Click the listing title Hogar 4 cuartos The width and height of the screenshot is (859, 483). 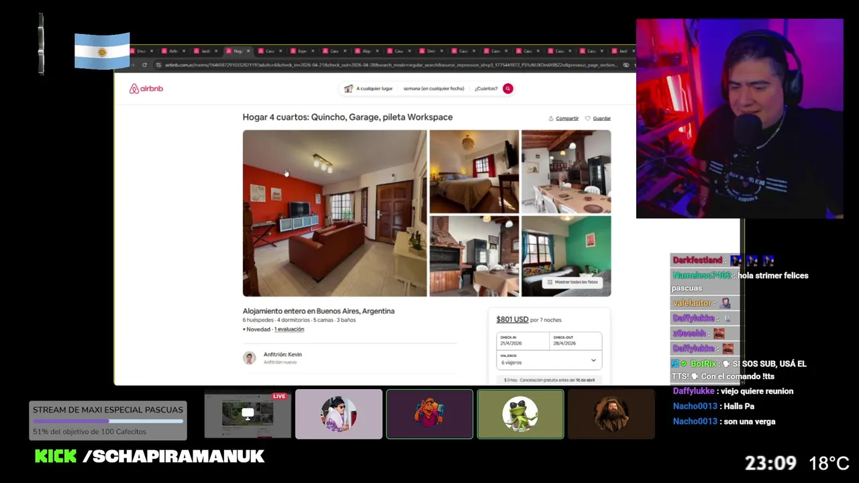(x=348, y=117)
